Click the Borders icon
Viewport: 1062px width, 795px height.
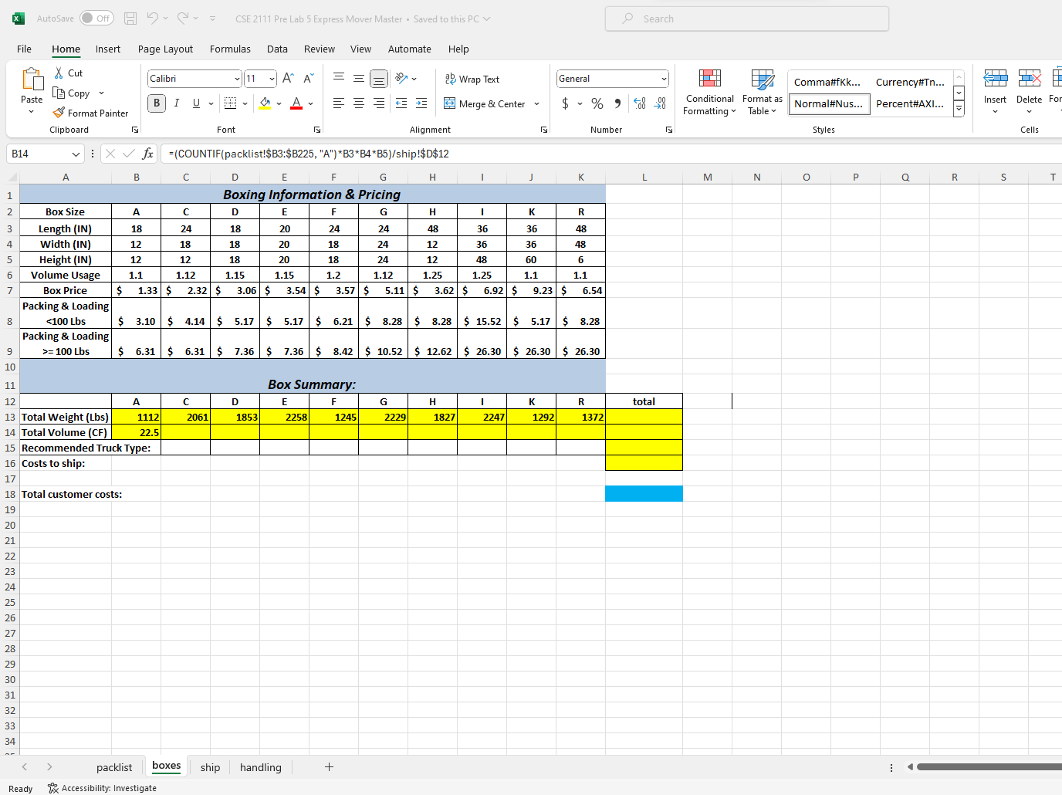tap(230, 103)
